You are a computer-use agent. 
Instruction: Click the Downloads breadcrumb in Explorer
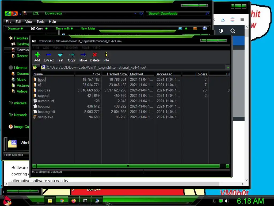click(x=54, y=13)
